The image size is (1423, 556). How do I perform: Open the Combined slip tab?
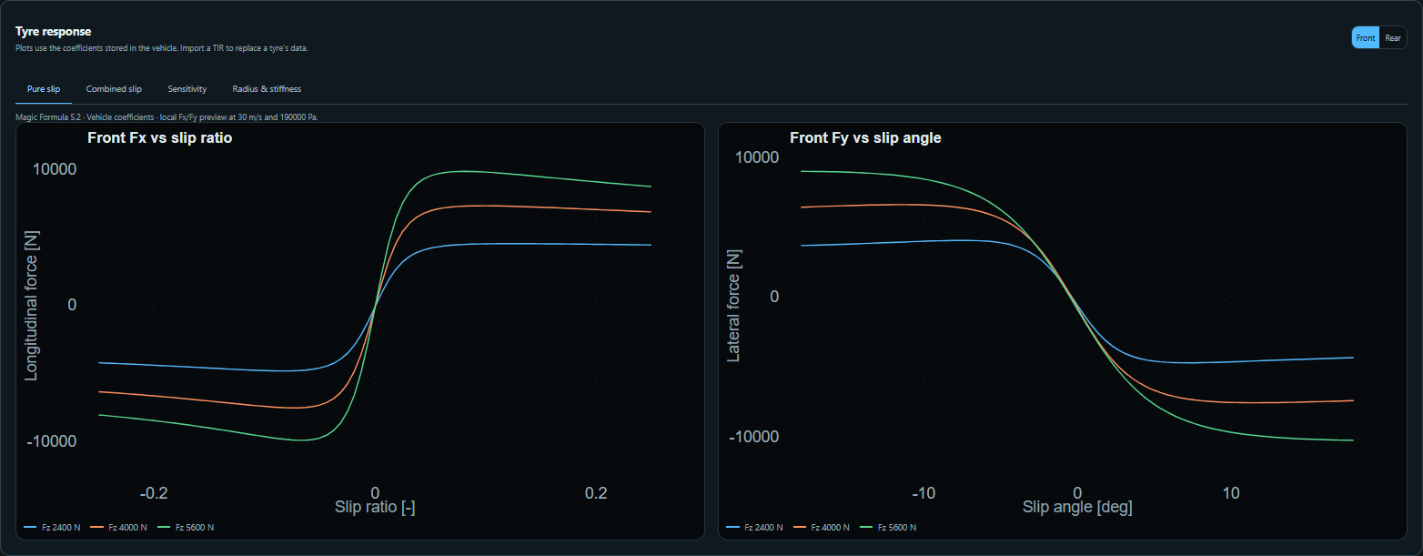(114, 89)
